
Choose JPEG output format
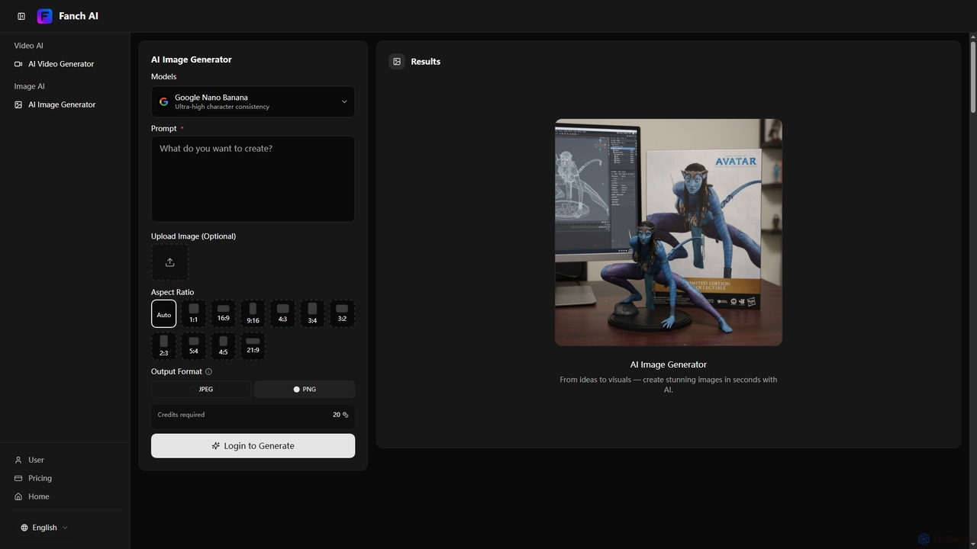pos(201,389)
